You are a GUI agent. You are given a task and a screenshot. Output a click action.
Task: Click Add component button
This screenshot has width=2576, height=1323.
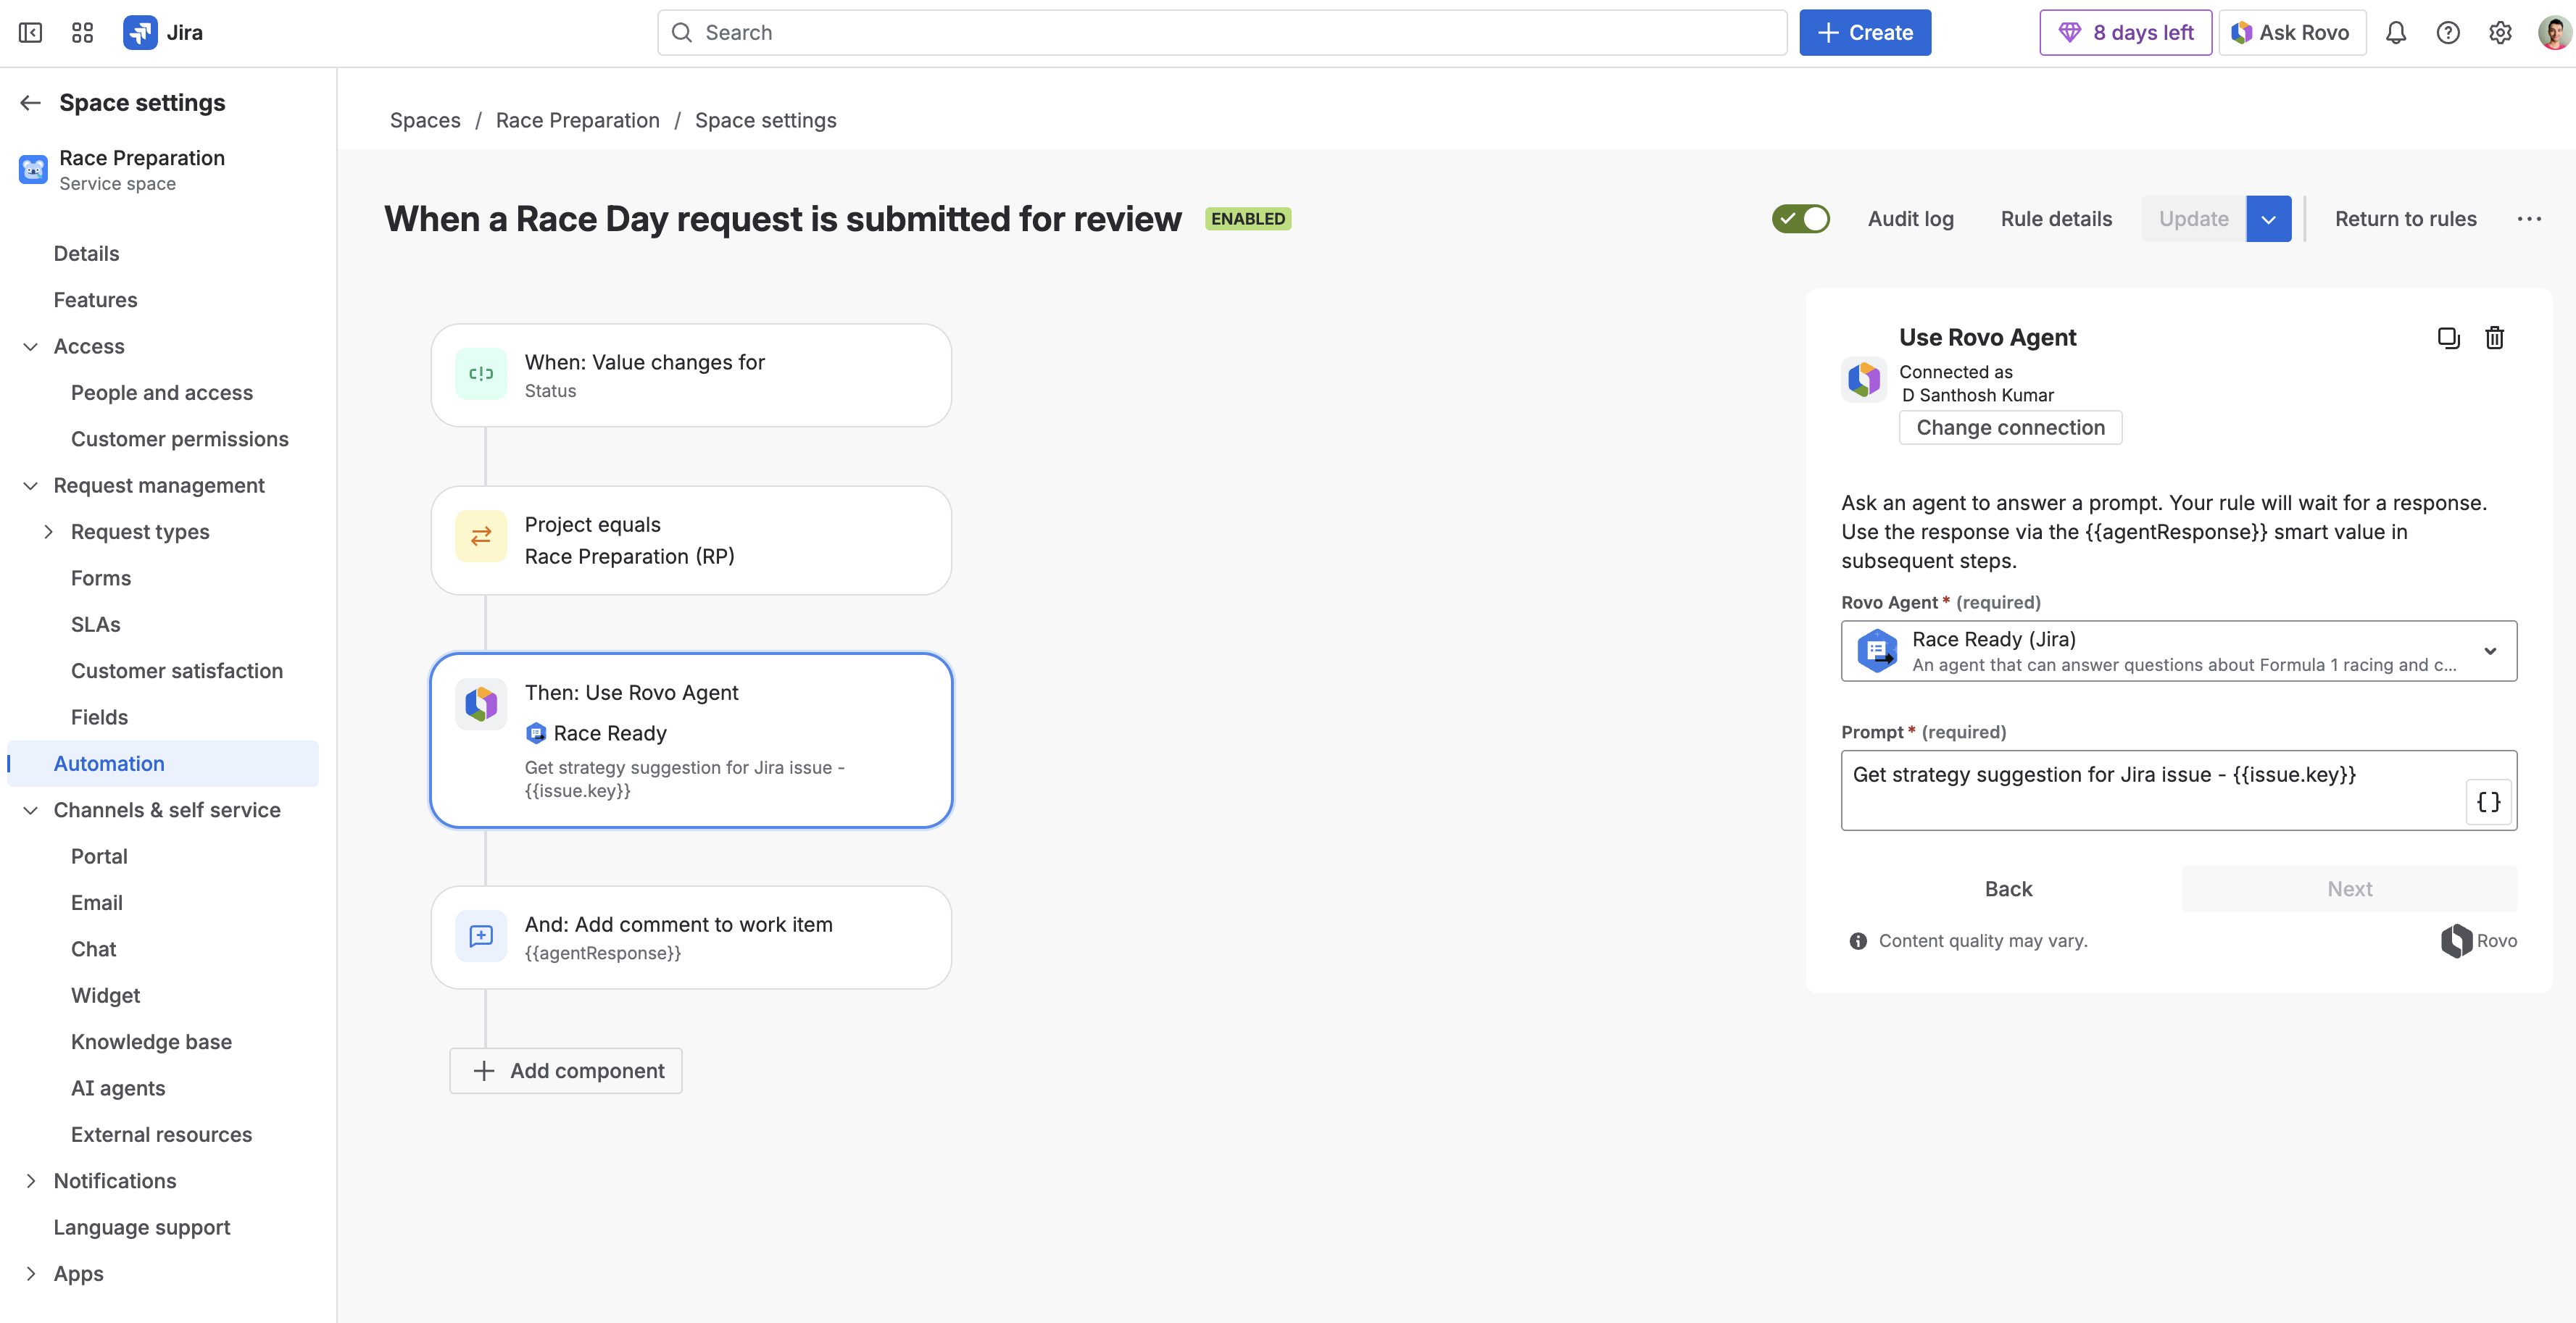(566, 1070)
